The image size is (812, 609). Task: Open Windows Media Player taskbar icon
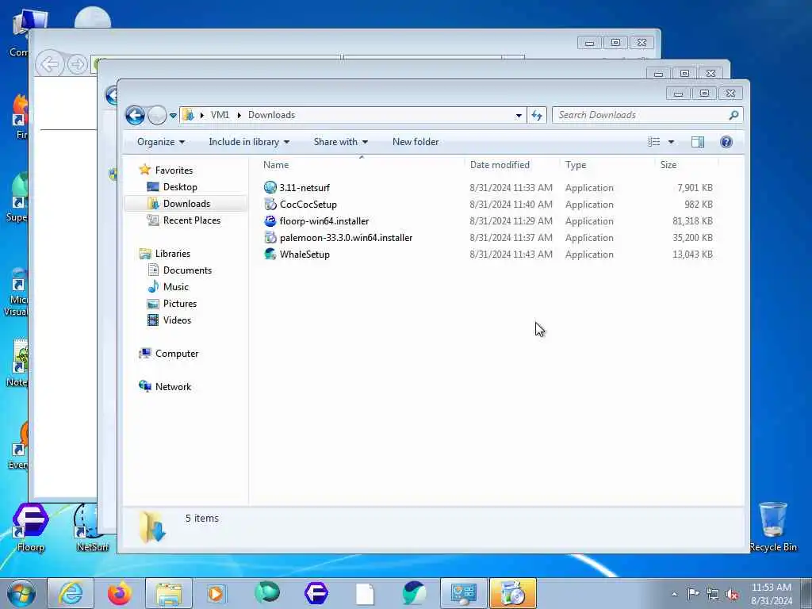pyautogui.click(x=216, y=593)
